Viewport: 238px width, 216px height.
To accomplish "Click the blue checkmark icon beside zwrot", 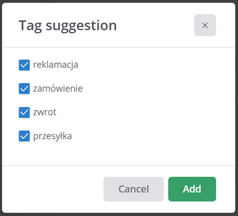I will tap(24, 112).
